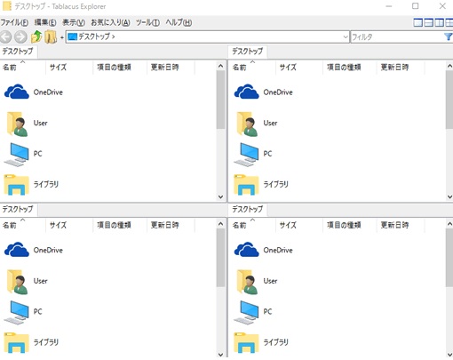The image size is (453, 360).
Task: Go back with the left arrow button
Action: (x=6, y=37)
